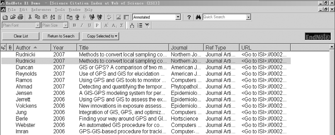Screen dimensions: 335x135
Task: Click the paperclip attachment toolbar icon
Action: click(x=85, y=17)
